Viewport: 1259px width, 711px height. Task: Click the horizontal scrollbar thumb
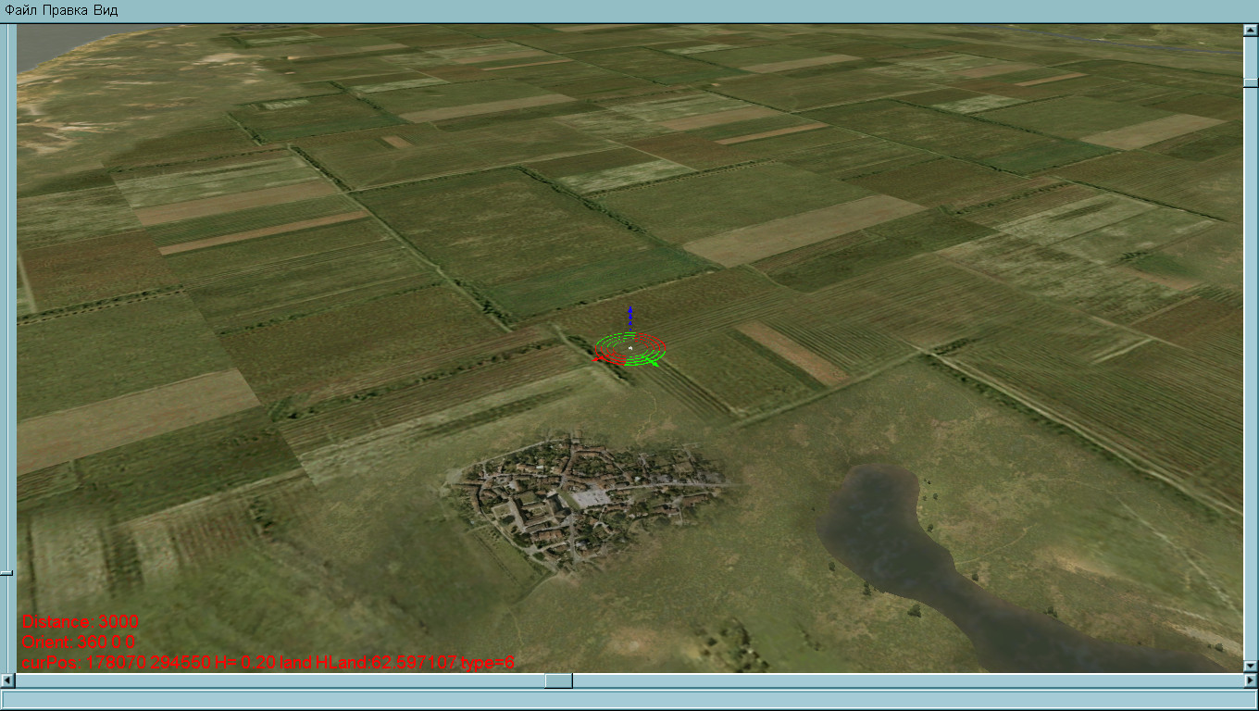point(558,680)
